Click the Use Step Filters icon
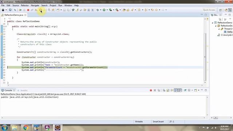The height and width of the screenshot is (131, 233). [x=53, y=10]
